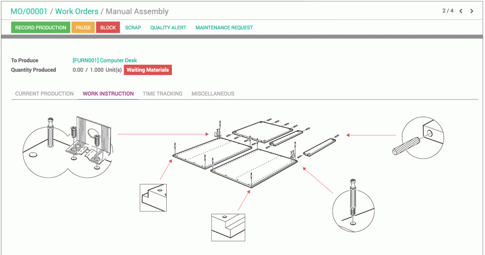
Task: Click the 0.00 / 1.000 Unit(s) quantity value
Action: coord(97,70)
